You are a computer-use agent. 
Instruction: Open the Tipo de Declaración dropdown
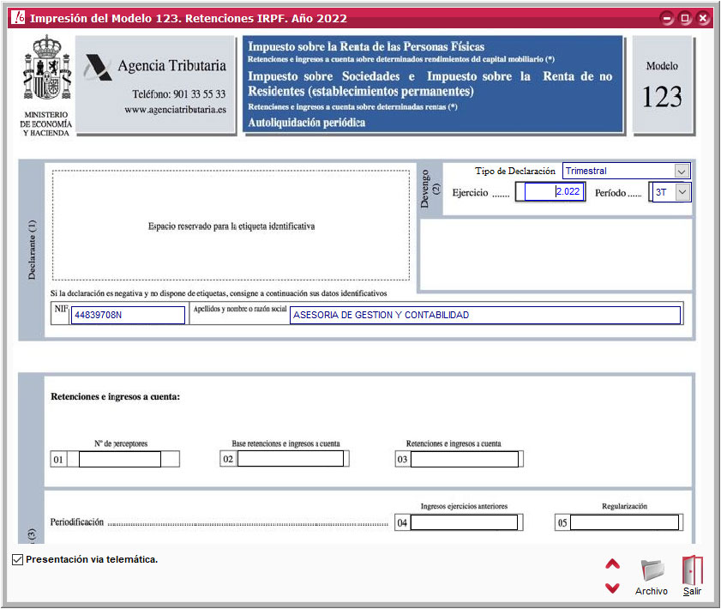[682, 171]
